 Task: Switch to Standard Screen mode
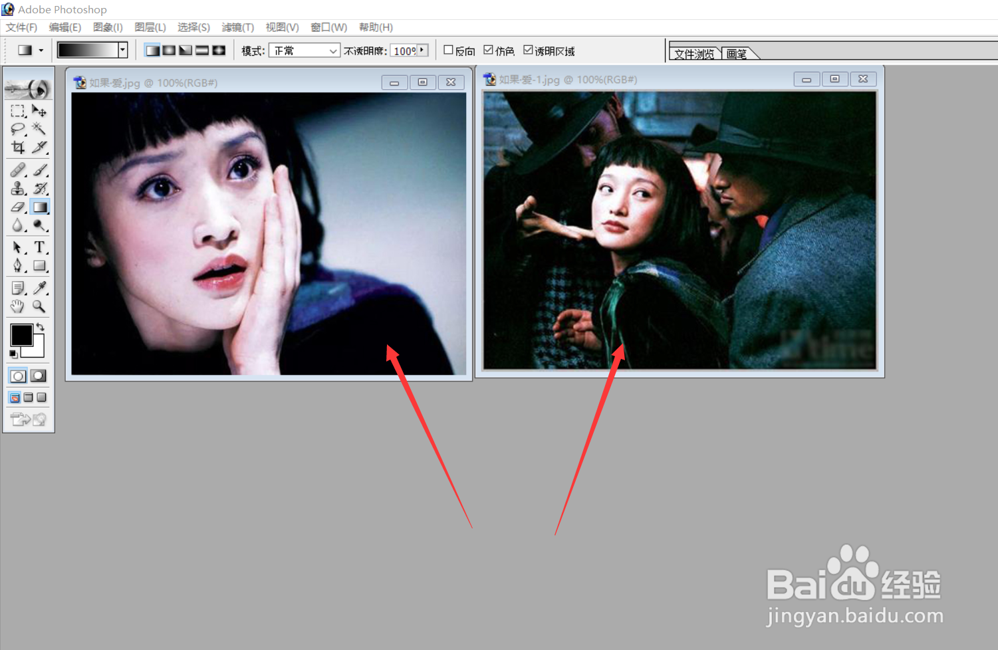coord(15,397)
